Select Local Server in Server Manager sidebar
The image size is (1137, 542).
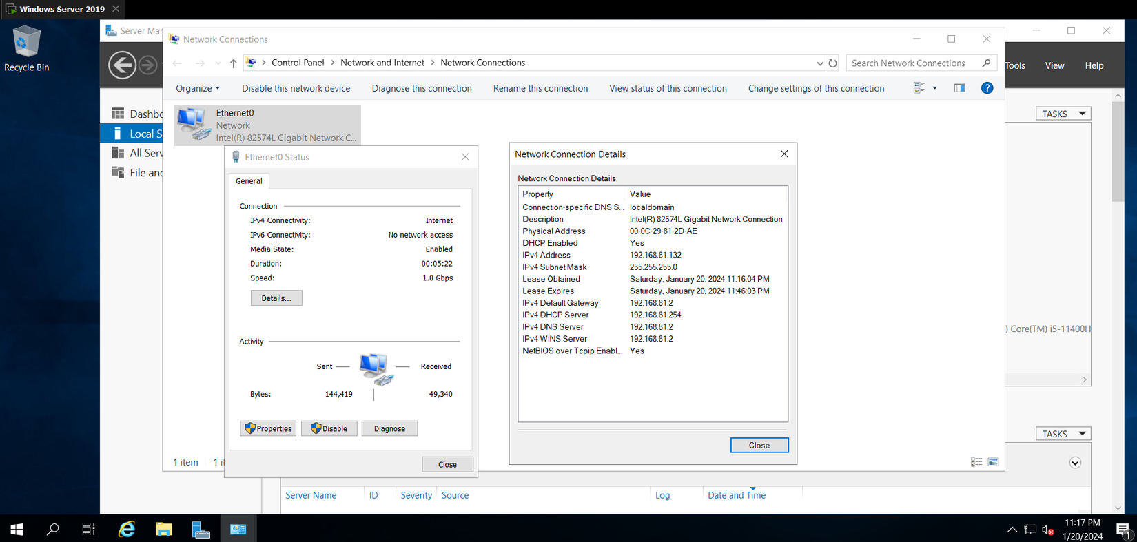click(132, 134)
